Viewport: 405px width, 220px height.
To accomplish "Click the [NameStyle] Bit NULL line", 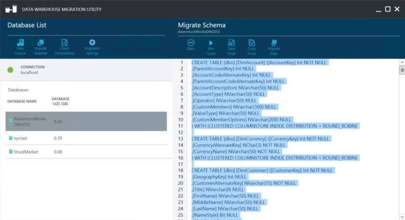I will pyautogui.click(x=215, y=215).
